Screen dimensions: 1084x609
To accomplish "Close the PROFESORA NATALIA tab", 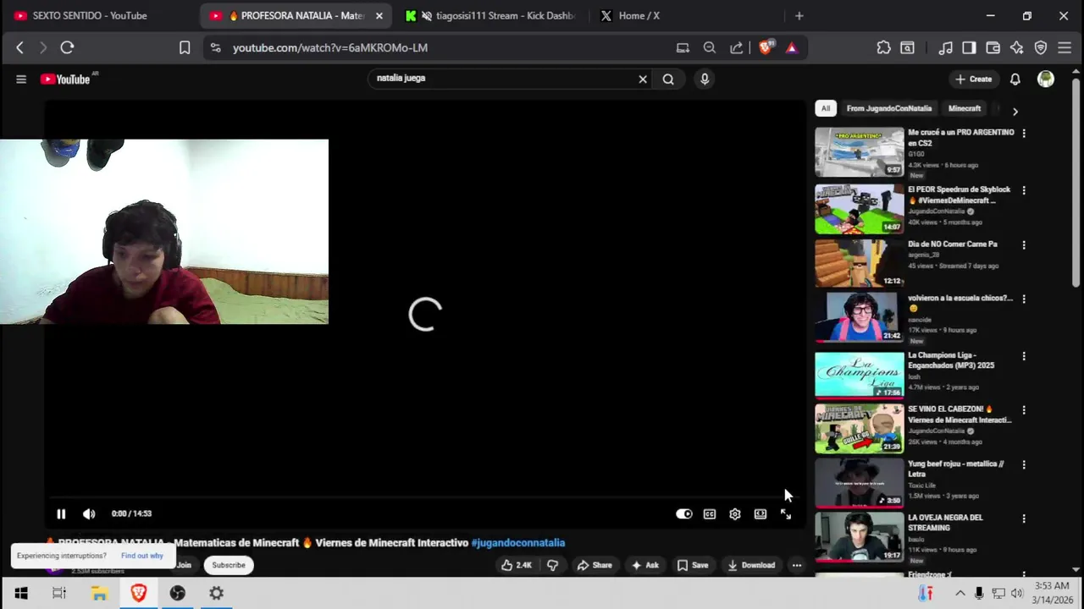I will [x=379, y=15].
